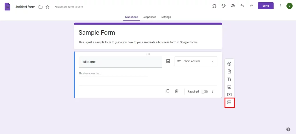
Task: Open the help question mark icon
Action: [x=288, y=129]
